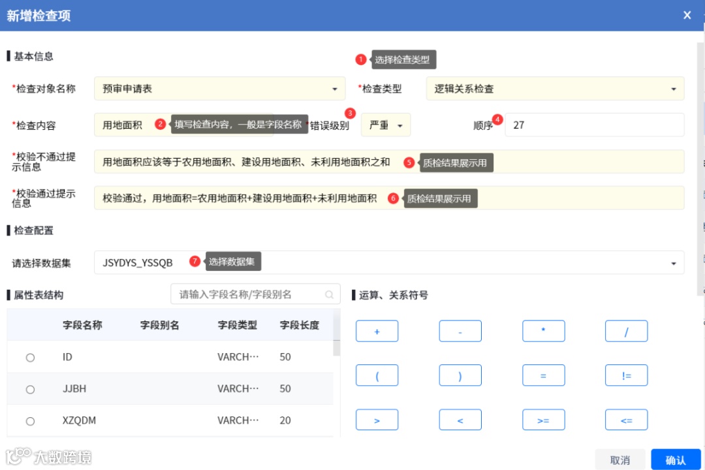Click the 字段名称 column header
The image size is (705, 470).
pos(82,324)
